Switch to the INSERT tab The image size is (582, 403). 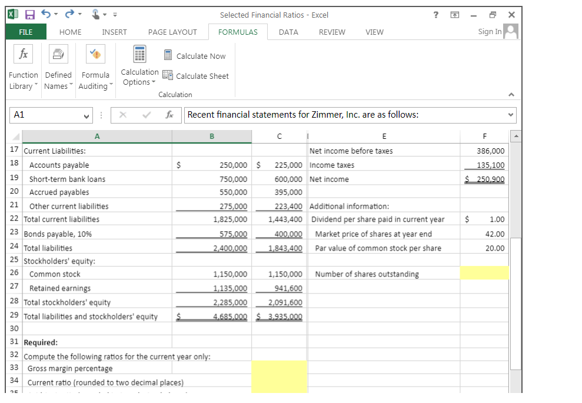pyautogui.click(x=114, y=32)
